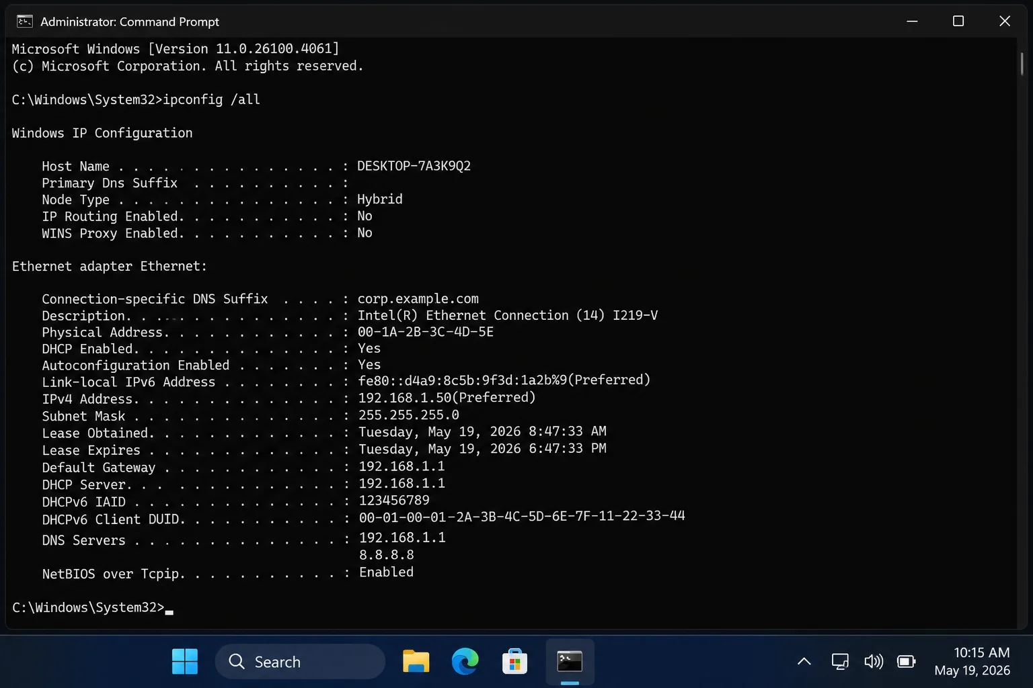Open File Explorer from the taskbar
Viewport: 1033px width, 688px height.
(416, 662)
